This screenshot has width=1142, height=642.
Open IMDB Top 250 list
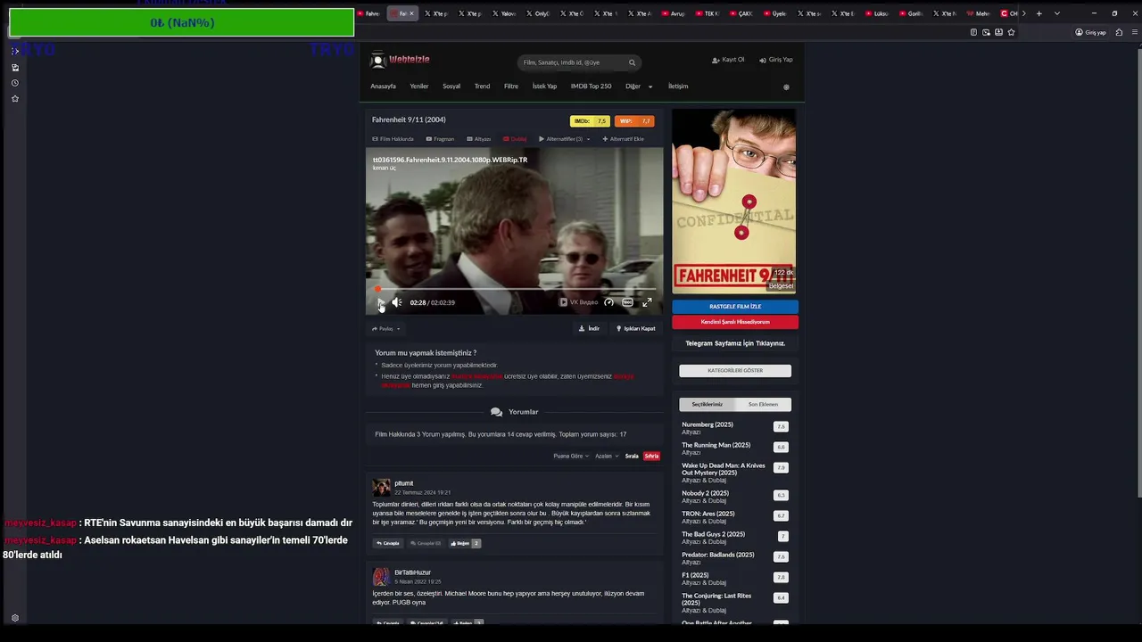pos(591,86)
